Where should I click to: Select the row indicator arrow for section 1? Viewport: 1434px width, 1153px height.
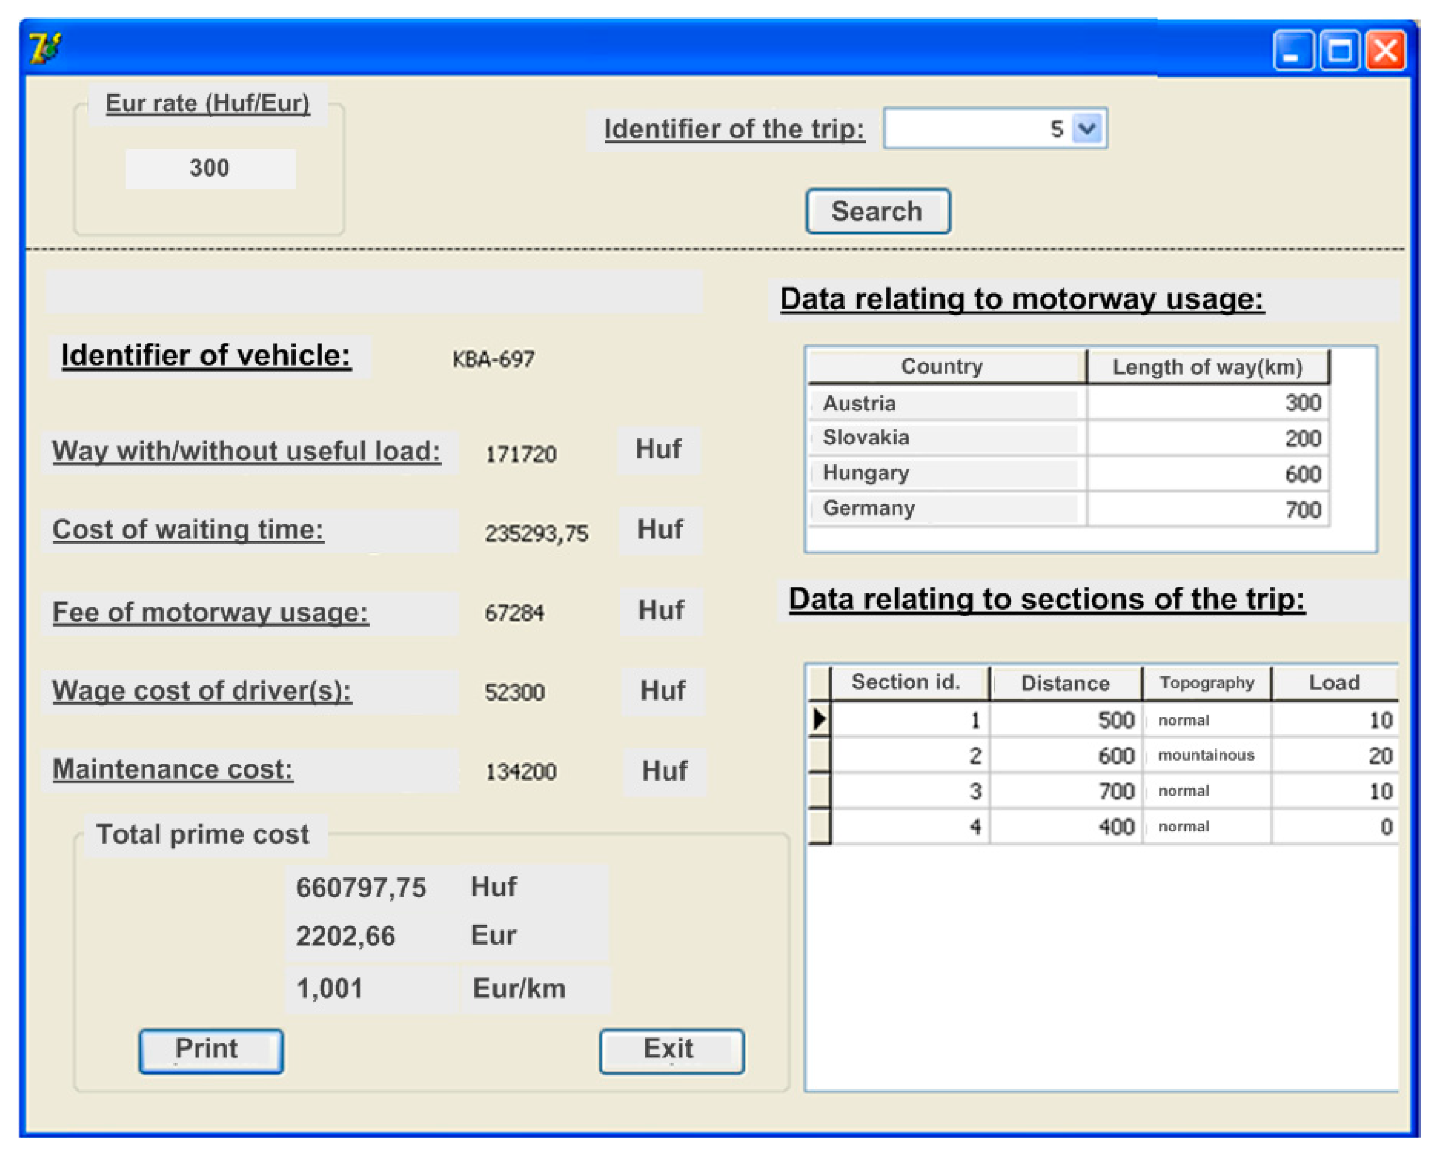[x=819, y=719]
